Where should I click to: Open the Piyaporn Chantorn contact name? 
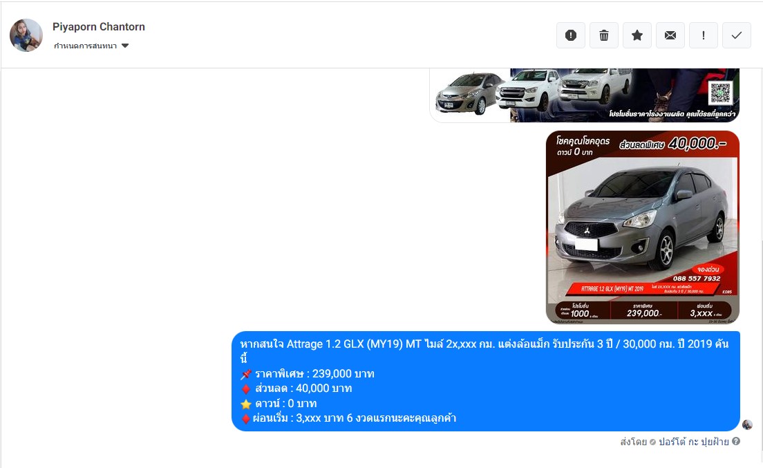coord(99,27)
